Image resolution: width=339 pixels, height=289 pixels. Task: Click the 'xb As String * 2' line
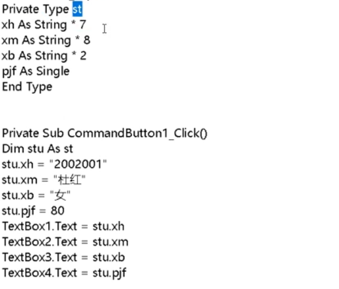tap(44, 56)
